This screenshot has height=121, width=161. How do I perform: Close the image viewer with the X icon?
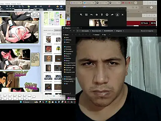[x=122, y=15]
